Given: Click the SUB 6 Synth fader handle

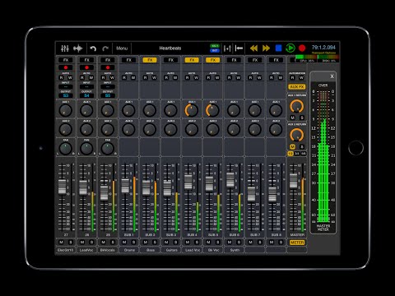Looking at the screenshot, I should (x=230, y=180).
